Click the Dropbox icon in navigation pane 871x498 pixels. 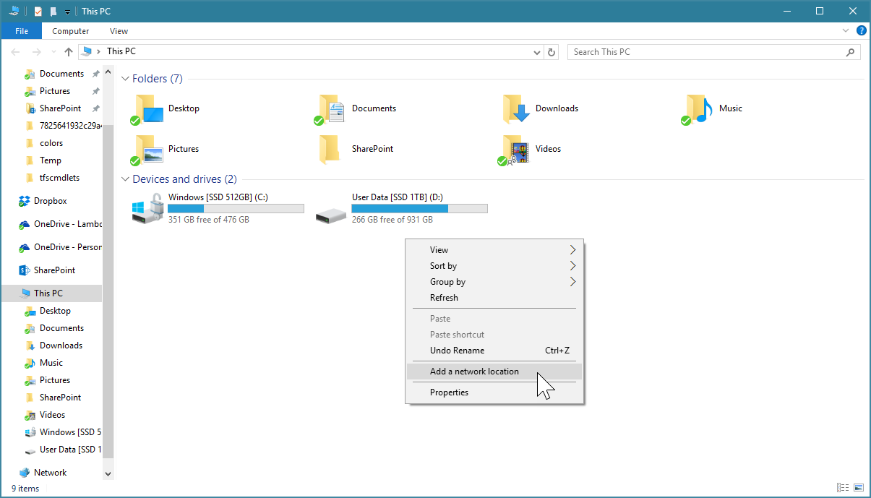pos(25,201)
